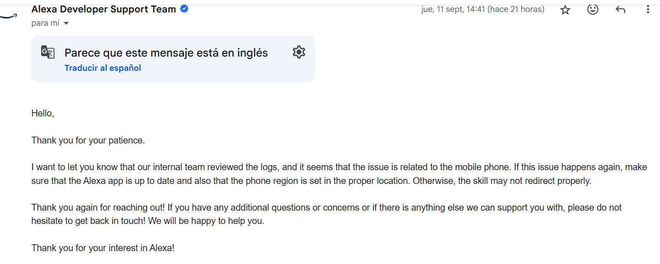This screenshot has width=660, height=264.
Task: Click the 'Traducir al español' link
Action: (x=103, y=68)
